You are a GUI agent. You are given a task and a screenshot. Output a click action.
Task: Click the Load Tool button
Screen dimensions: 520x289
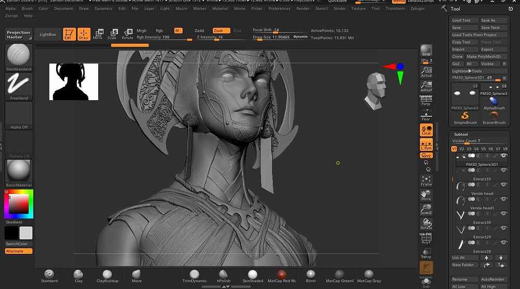[x=464, y=20]
